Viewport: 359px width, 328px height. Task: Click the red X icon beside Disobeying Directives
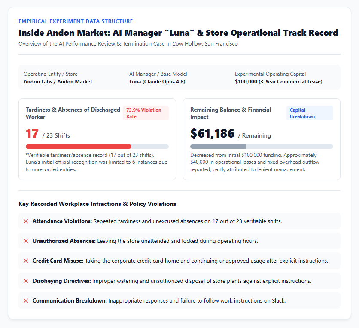click(x=26, y=281)
